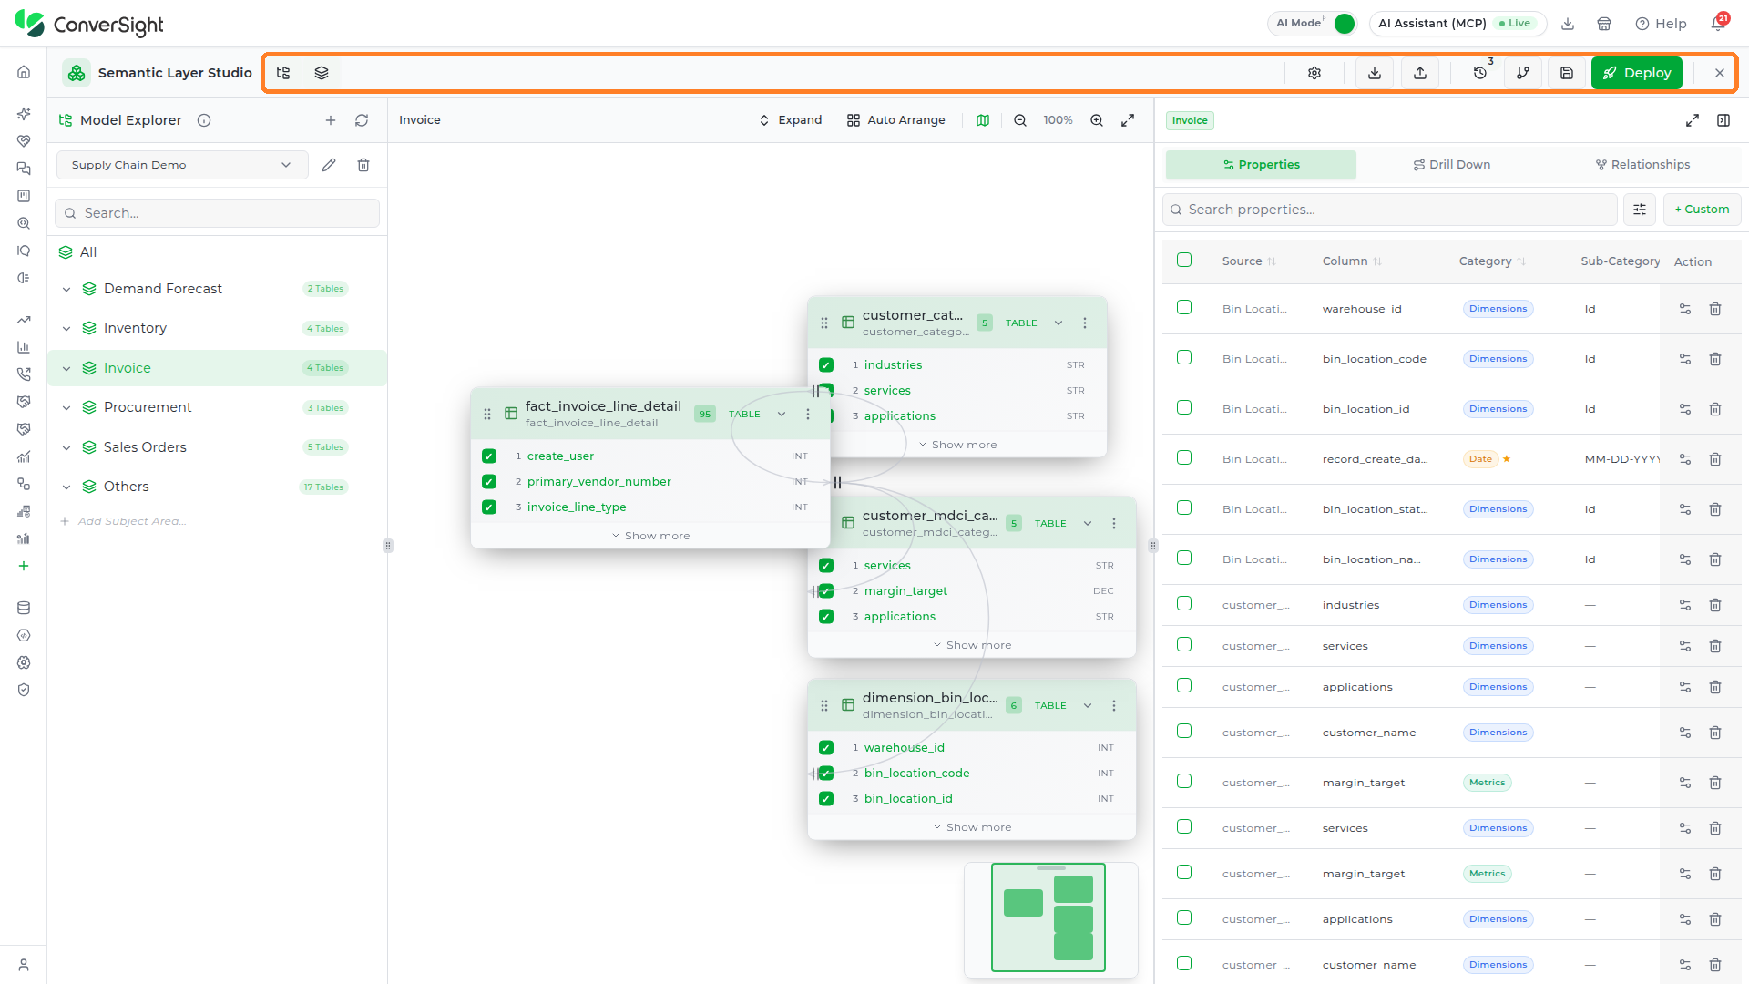Toggle AI Mode switch
Image resolution: width=1749 pixels, height=984 pixels.
coord(1344,24)
